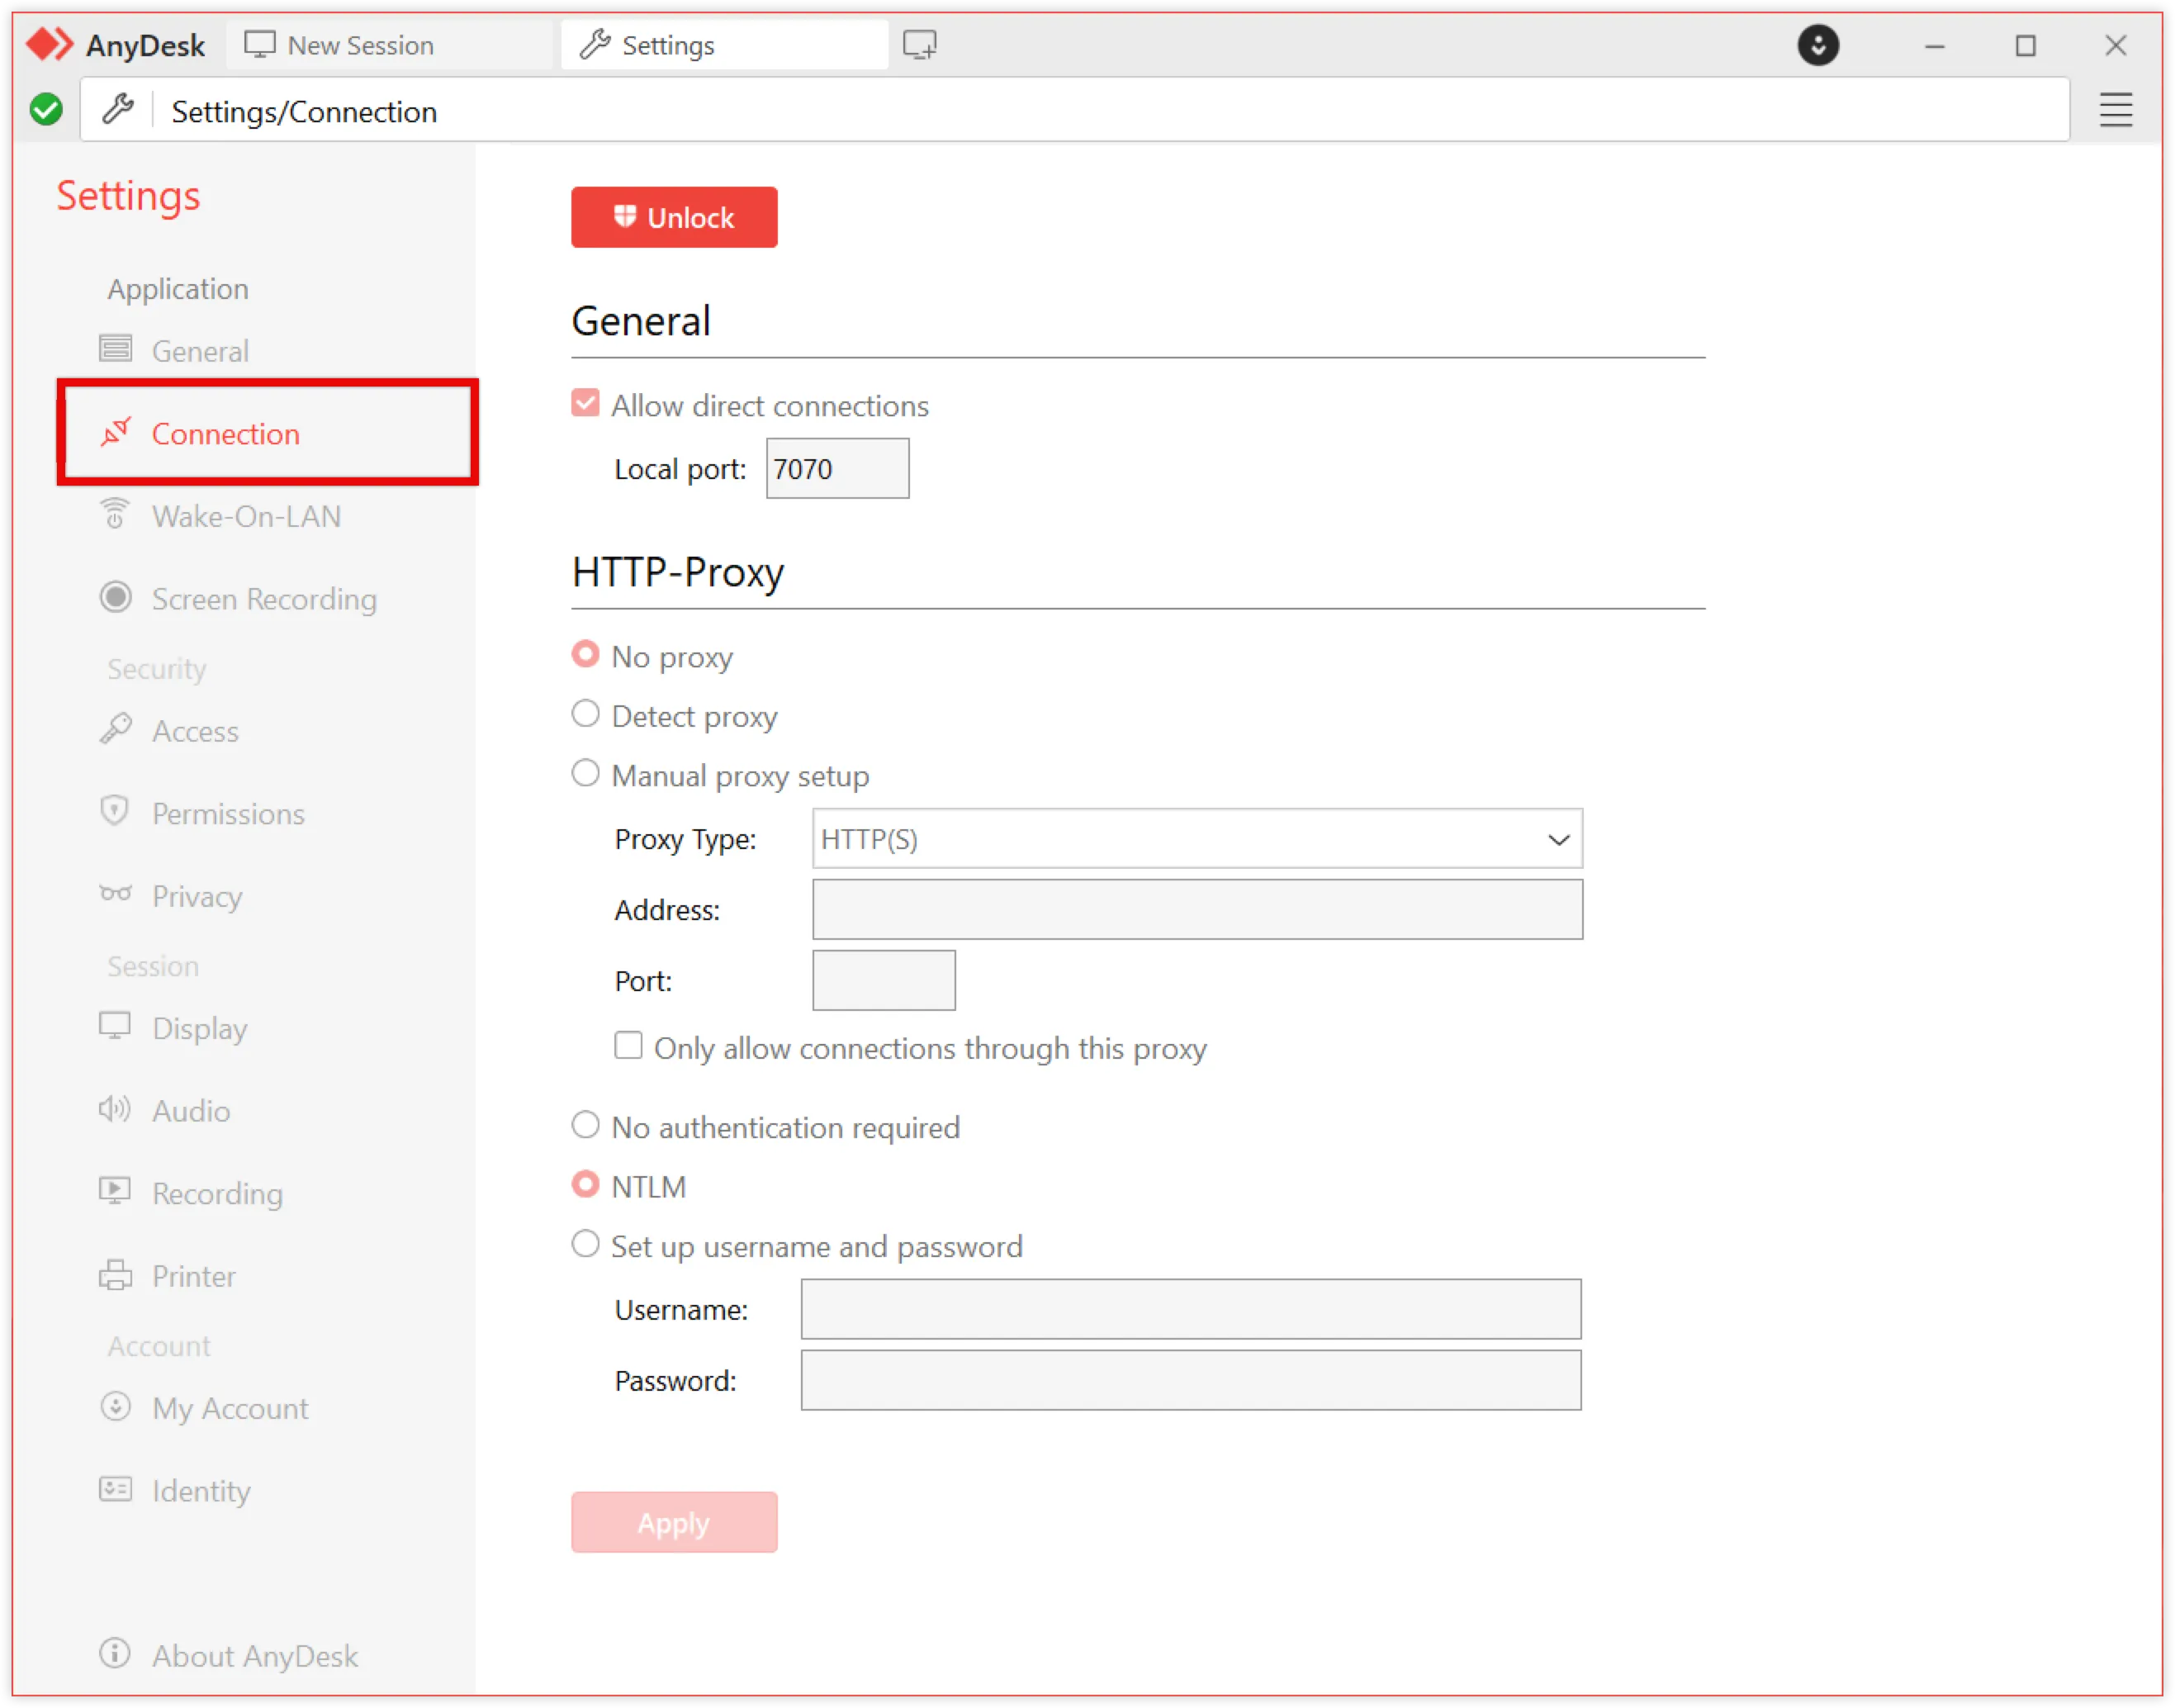Click the green connection status checkmark icon

(46, 109)
